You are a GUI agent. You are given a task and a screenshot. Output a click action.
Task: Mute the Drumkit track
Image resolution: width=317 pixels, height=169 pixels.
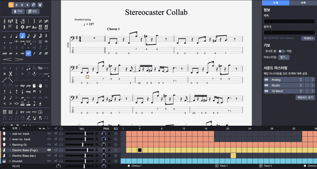(x=56, y=161)
